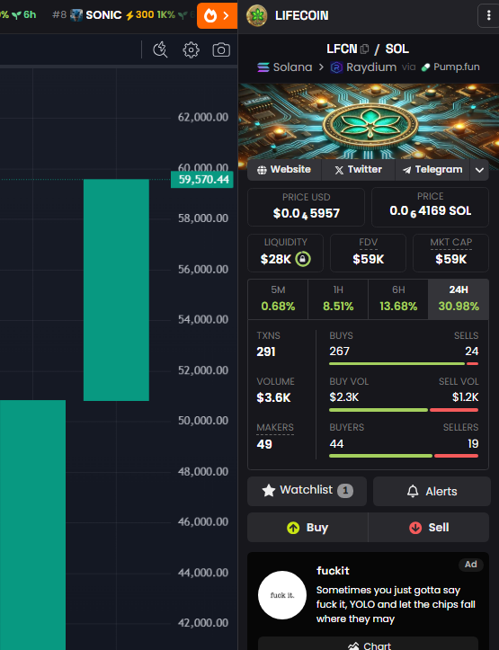The height and width of the screenshot is (650, 499).
Task: Open the Twitter link button
Action: 358,170
